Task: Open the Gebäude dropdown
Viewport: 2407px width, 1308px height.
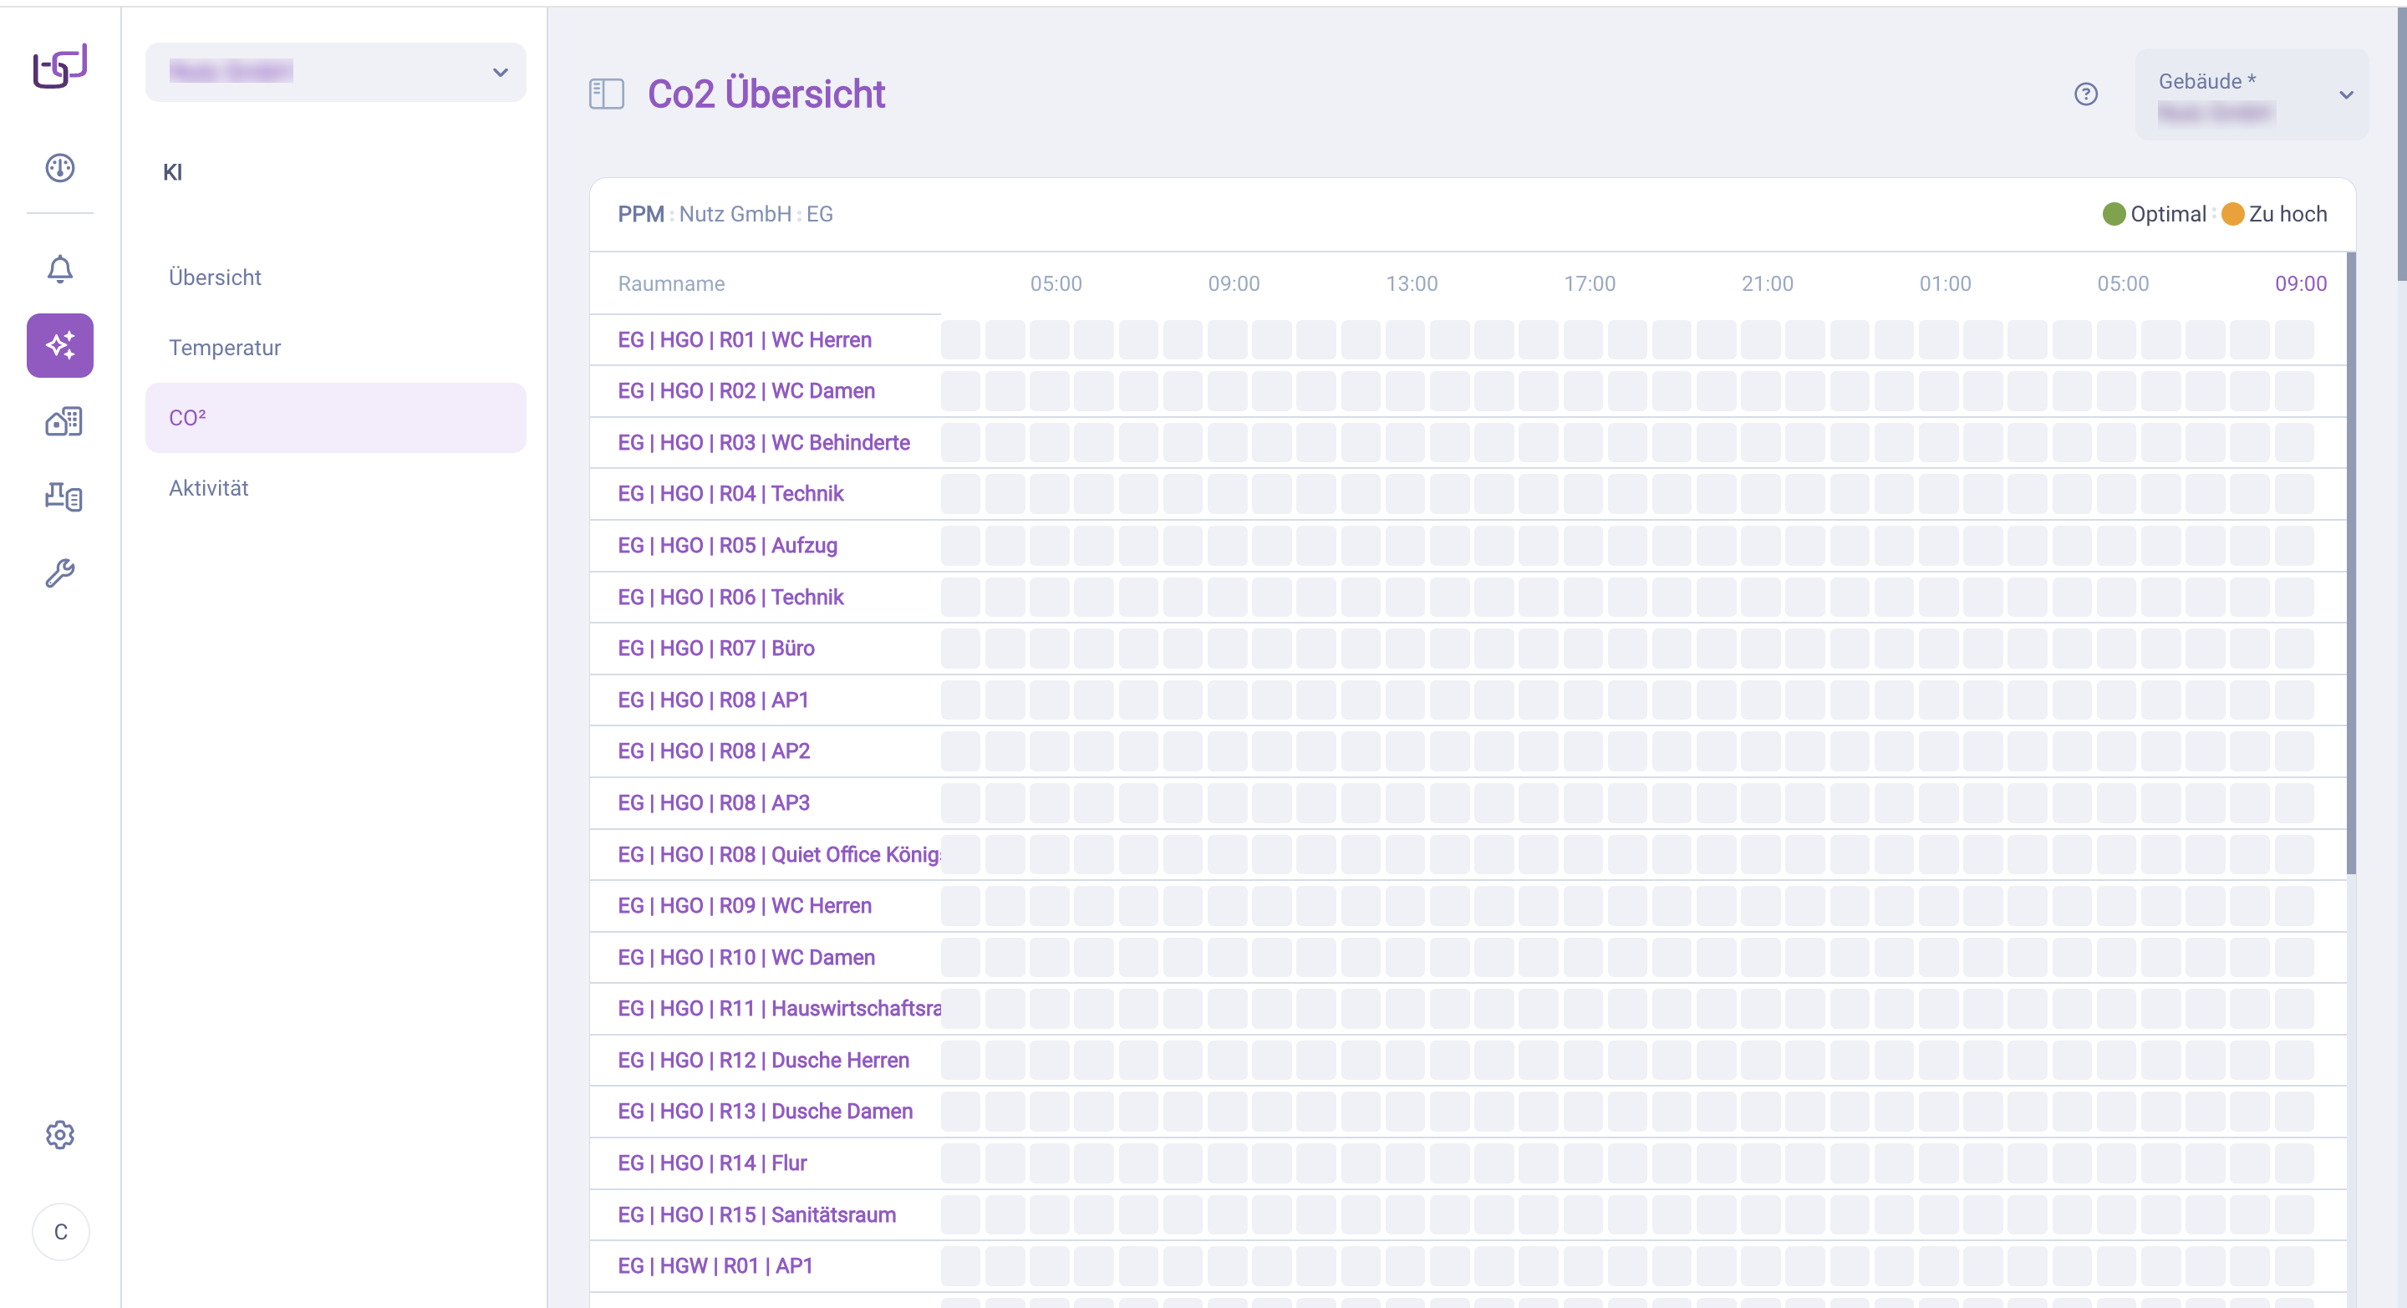Action: point(2252,94)
